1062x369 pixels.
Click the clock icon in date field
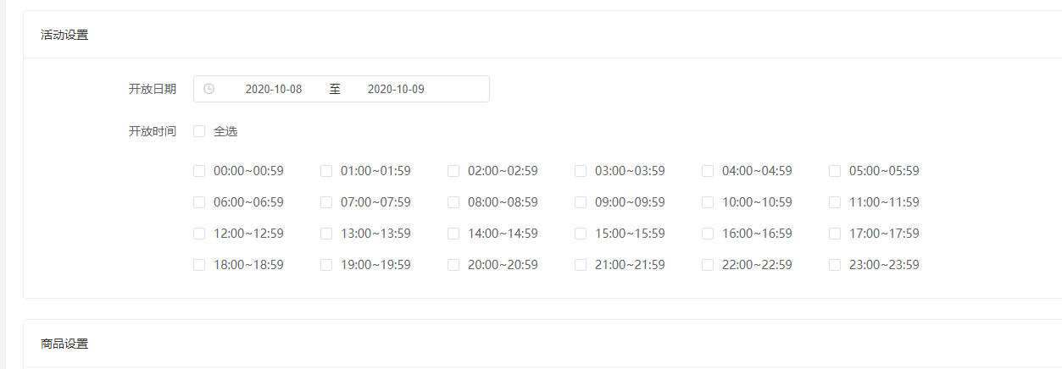click(209, 89)
